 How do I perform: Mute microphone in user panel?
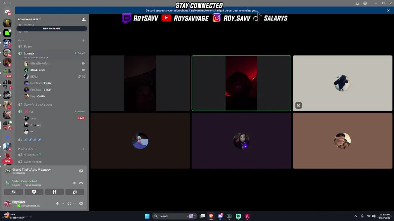(58, 204)
